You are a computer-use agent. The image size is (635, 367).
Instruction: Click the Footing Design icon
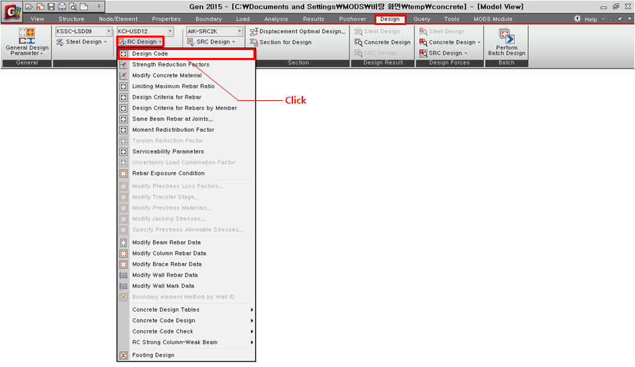coord(123,355)
